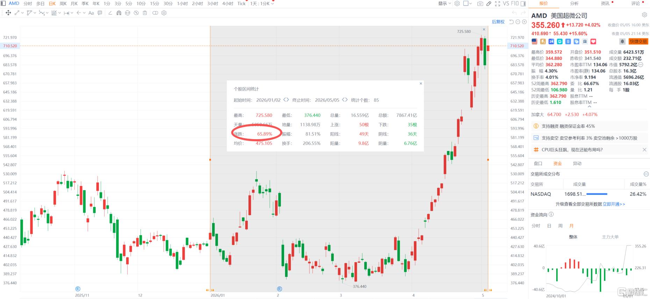Image resolution: width=650 pixels, height=299 pixels.
Task: Toggle the linked drawing mode icon
Action: point(155,13)
